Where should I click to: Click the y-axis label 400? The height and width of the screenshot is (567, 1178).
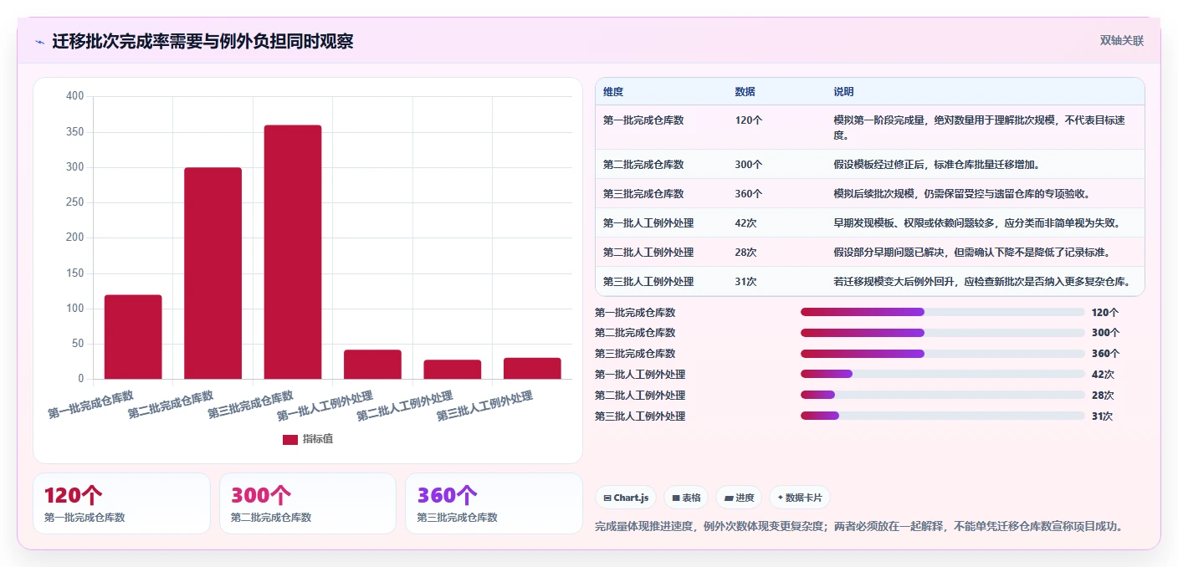(75, 96)
